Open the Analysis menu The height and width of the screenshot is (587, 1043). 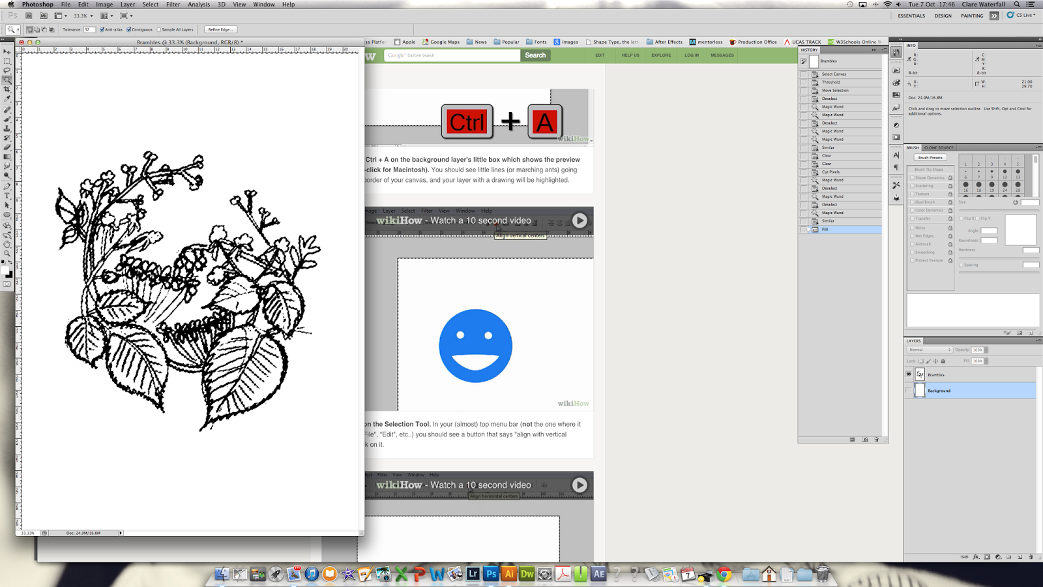(x=199, y=5)
